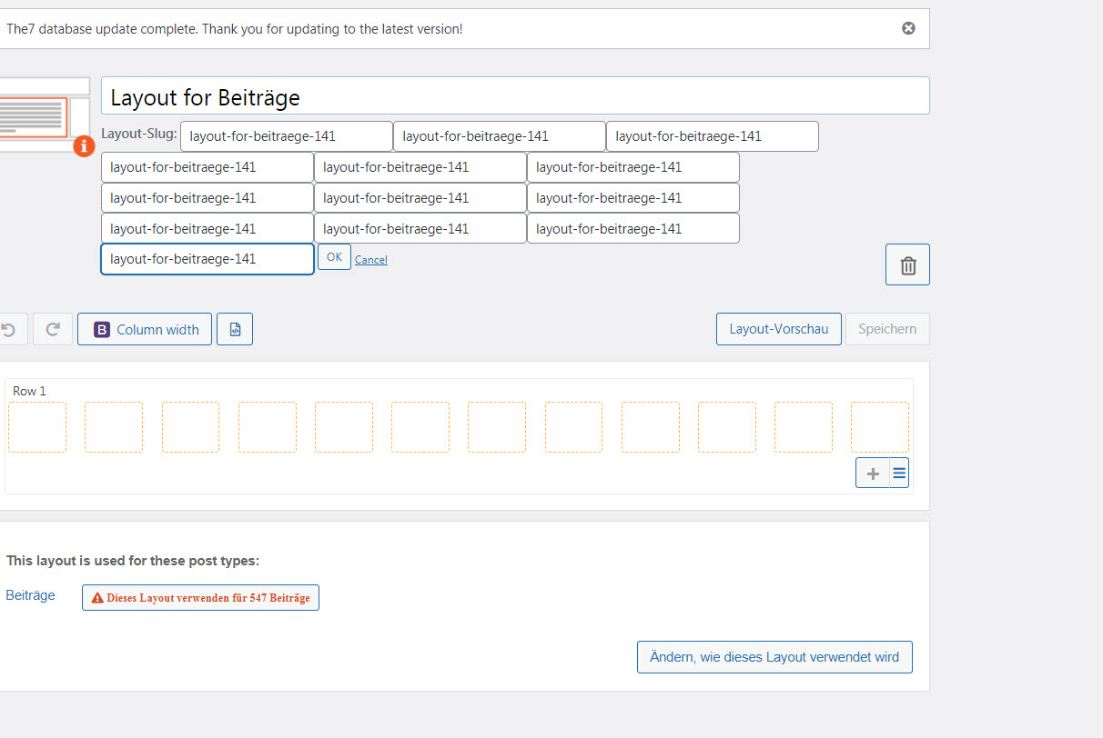Open the Beiträge post type link
1103x738 pixels.
click(x=30, y=595)
